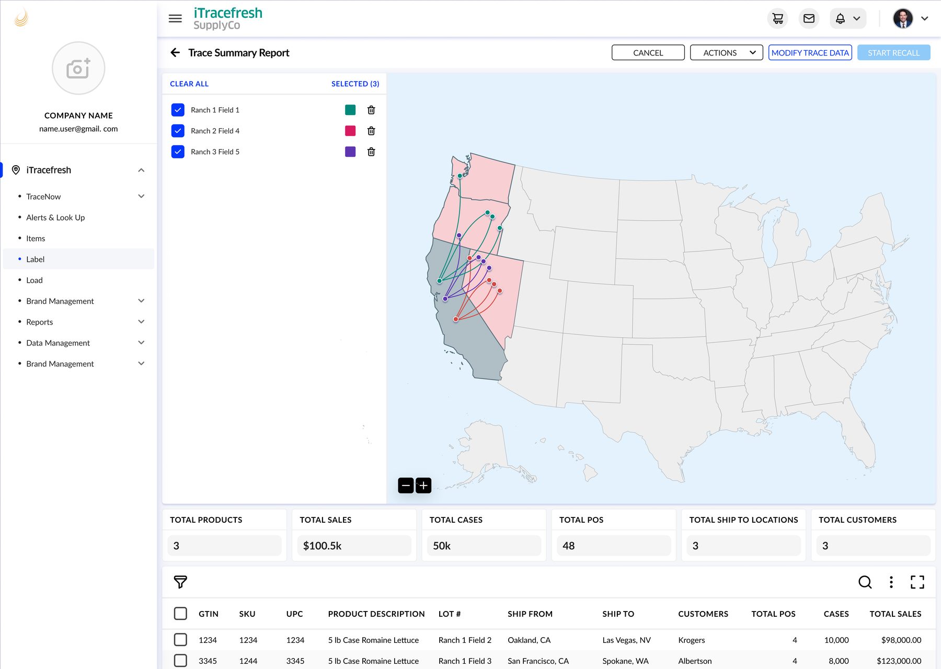The height and width of the screenshot is (669, 941).
Task: Check the row checkbox for GTIN 1234
Action: click(x=180, y=640)
